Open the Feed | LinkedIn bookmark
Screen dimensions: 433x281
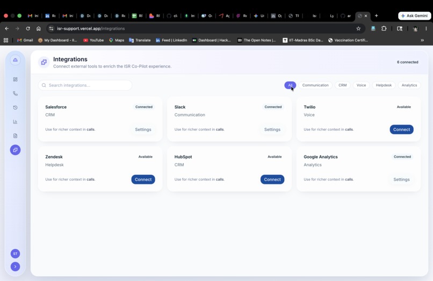(171, 40)
